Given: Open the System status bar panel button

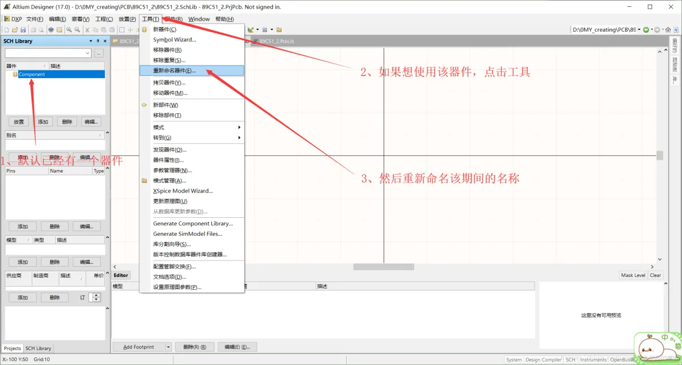Looking at the screenshot, I should [514, 360].
